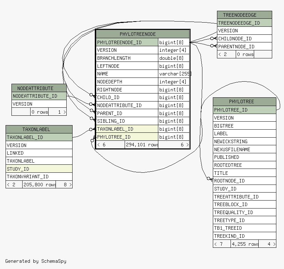Viewport: 284px width, 269px height.
Task: Click the SIBLING_ID column row
Action: coord(127,121)
